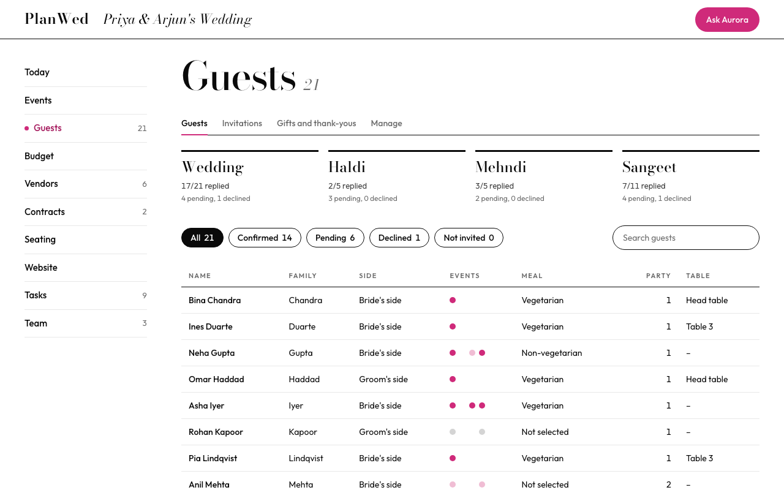Sort by the Party column header
The height and width of the screenshot is (490, 784).
coord(658,276)
